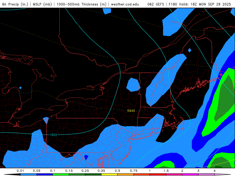Click the legend value 4
The height and width of the screenshot is (176, 235).
pyautogui.click(x=215, y=171)
